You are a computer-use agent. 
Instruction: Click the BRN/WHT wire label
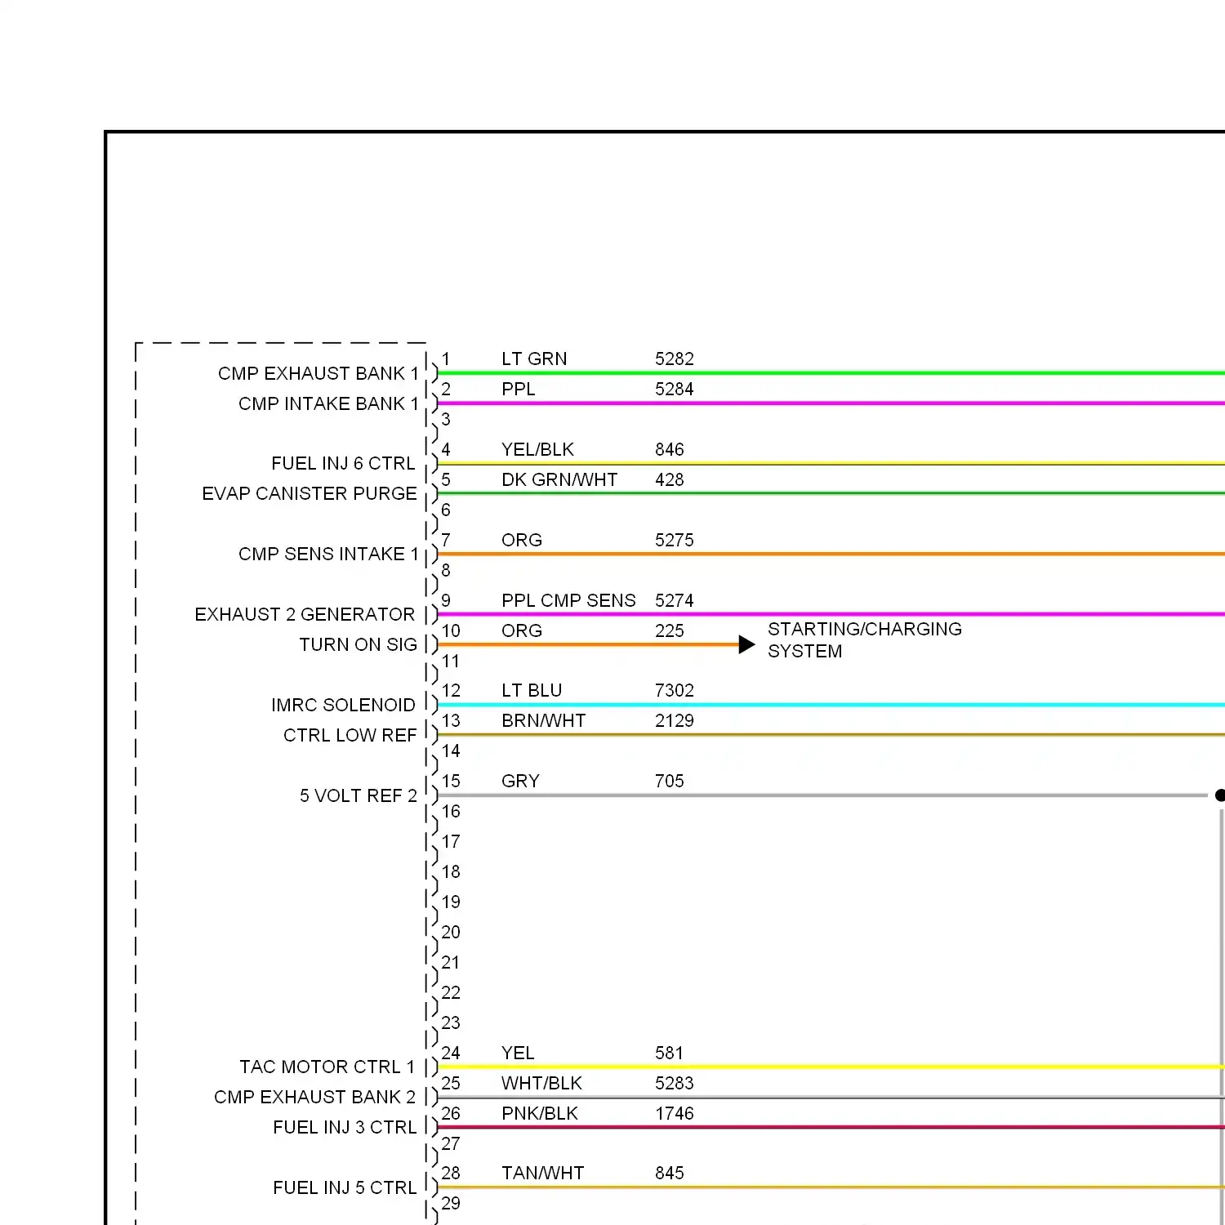click(x=544, y=720)
